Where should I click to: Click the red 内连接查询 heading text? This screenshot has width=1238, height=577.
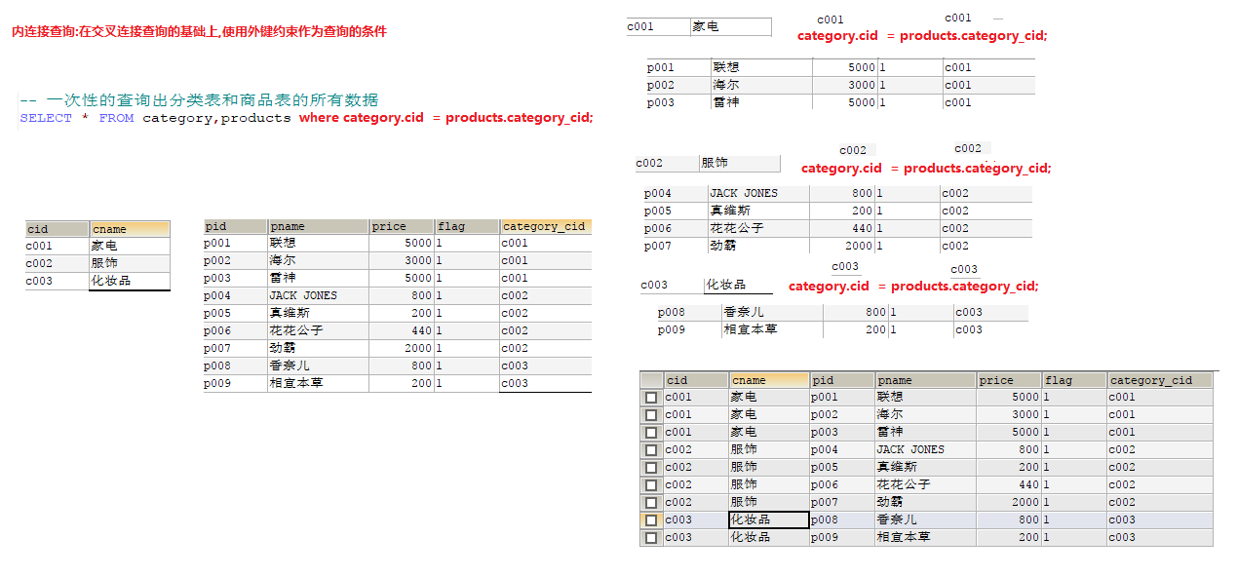point(199,31)
